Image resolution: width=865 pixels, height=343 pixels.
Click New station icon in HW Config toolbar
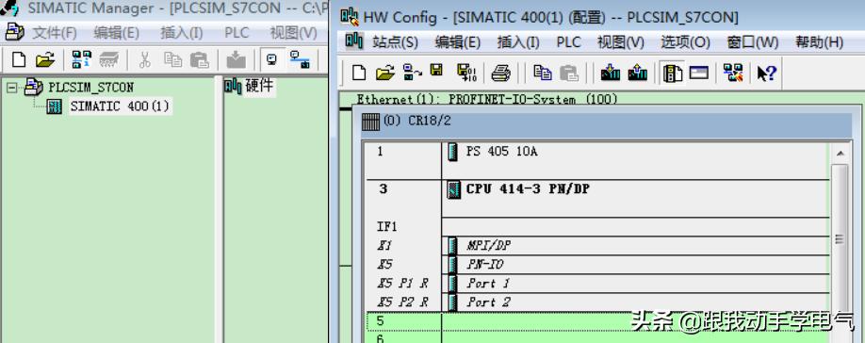[x=359, y=73]
